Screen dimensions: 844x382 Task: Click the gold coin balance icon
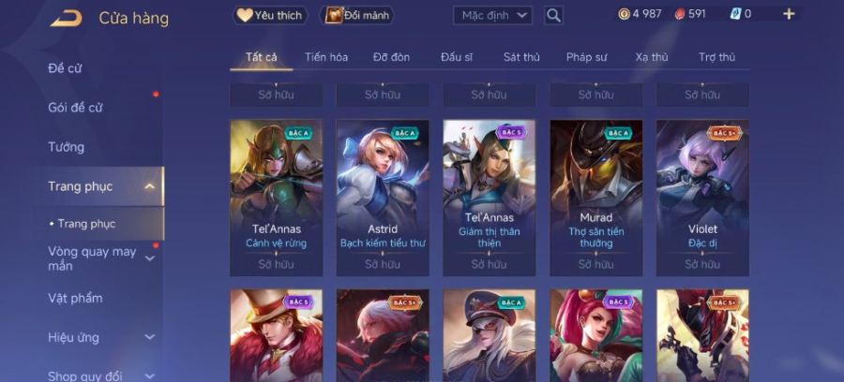[624, 14]
